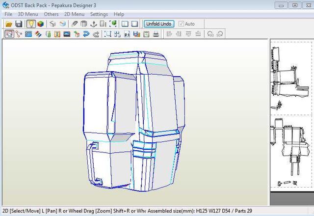Screen dimensions: 314x216
Task: Click the gray panel-with-bar icon
Action: tap(103, 24)
